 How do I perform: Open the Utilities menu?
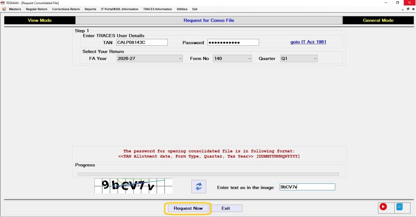pyautogui.click(x=182, y=9)
